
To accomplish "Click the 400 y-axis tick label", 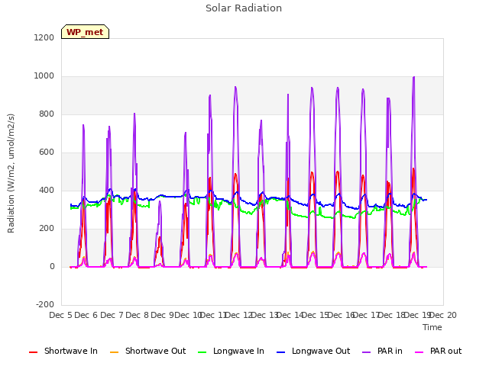I will pos(47,191).
